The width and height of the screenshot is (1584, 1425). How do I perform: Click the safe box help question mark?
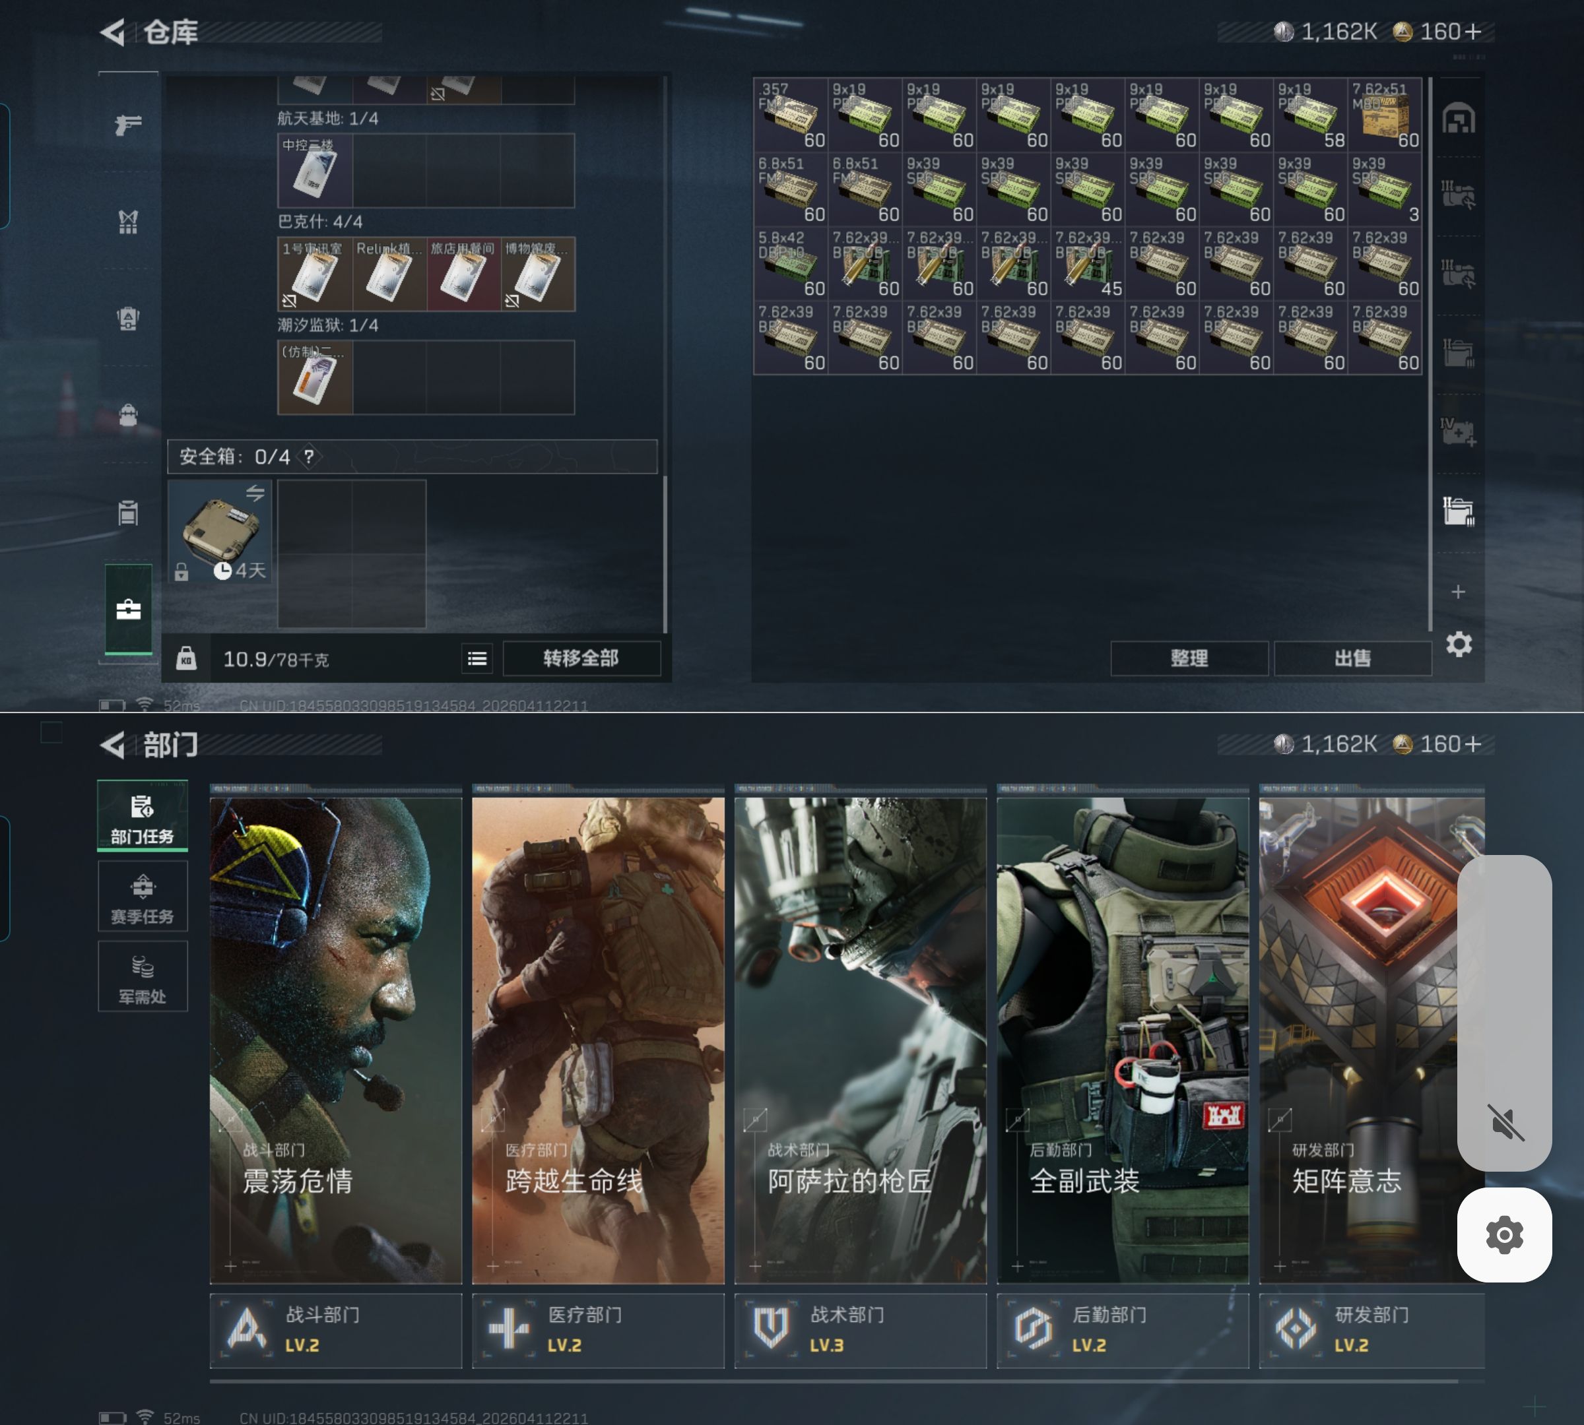pyautogui.click(x=310, y=457)
